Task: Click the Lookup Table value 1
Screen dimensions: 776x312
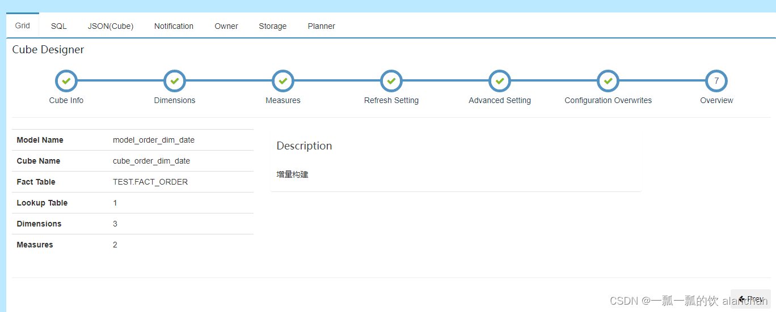Action: 115,203
